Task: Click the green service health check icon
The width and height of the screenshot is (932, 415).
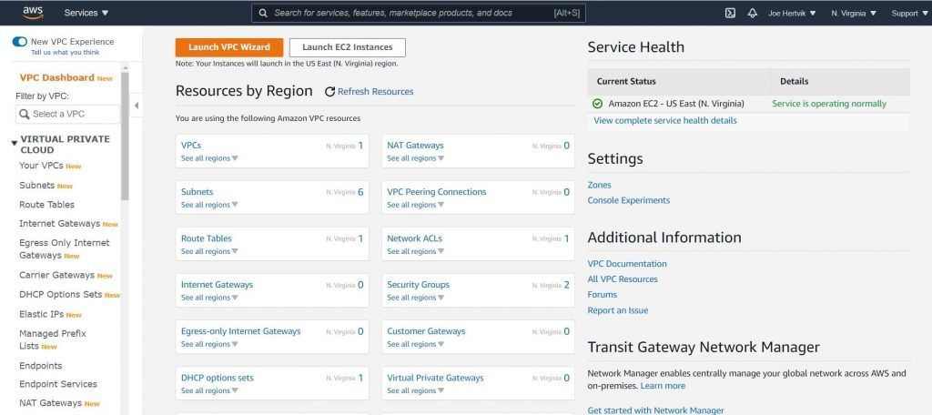Action: 597,104
